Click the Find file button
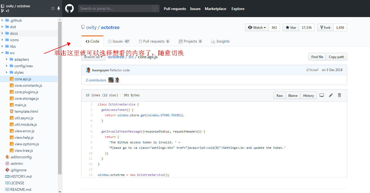Image resolution: width=370 pixels, height=193 pixels. click(317, 57)
